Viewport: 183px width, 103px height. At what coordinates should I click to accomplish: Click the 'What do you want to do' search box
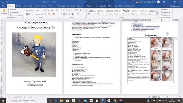tap(126, 6)
